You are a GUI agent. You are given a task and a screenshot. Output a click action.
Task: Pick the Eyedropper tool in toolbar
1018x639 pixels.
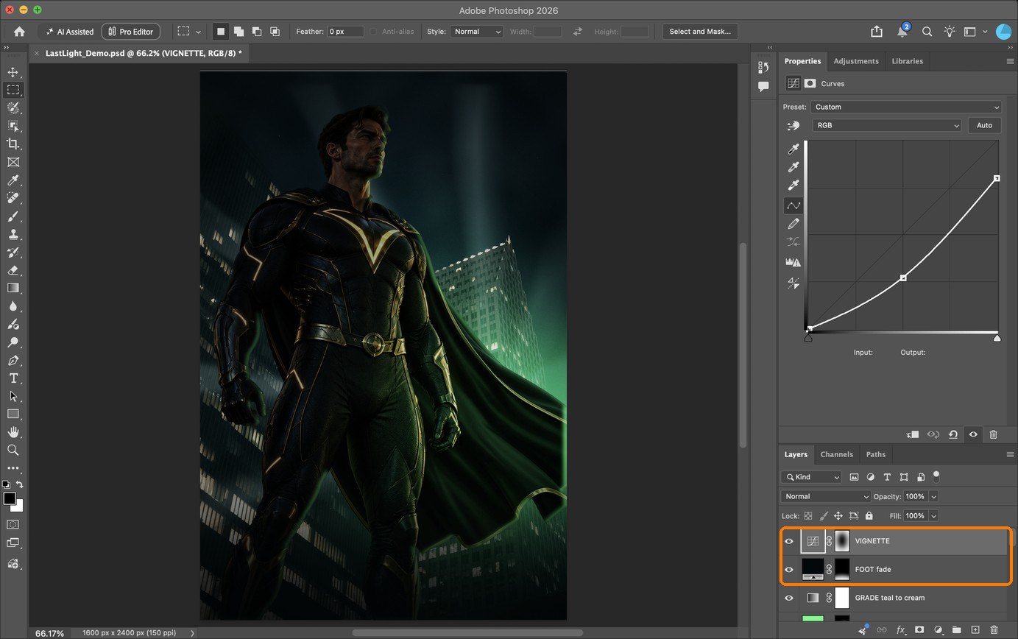click(x=13, y=180)
